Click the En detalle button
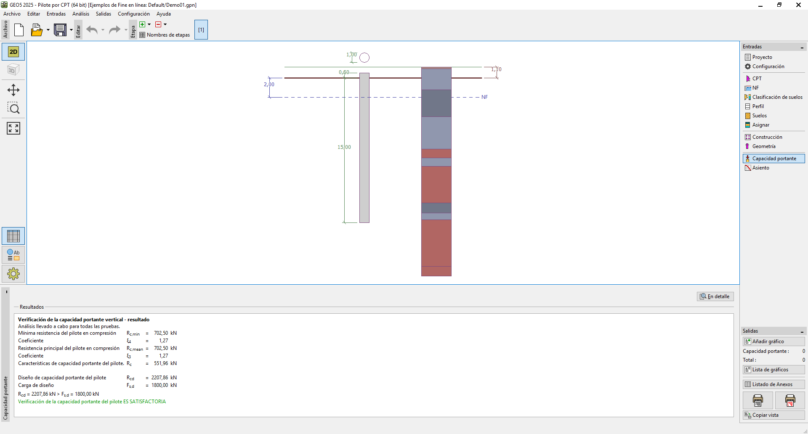Screen dimensions: 808x434 coord(715,296)
